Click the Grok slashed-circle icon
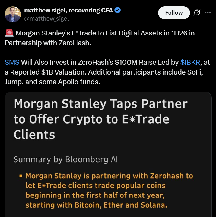This screenshot has height=217, width=216. point(197,13)
